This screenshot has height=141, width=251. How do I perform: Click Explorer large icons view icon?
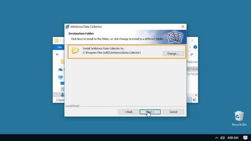coord(194,100)
